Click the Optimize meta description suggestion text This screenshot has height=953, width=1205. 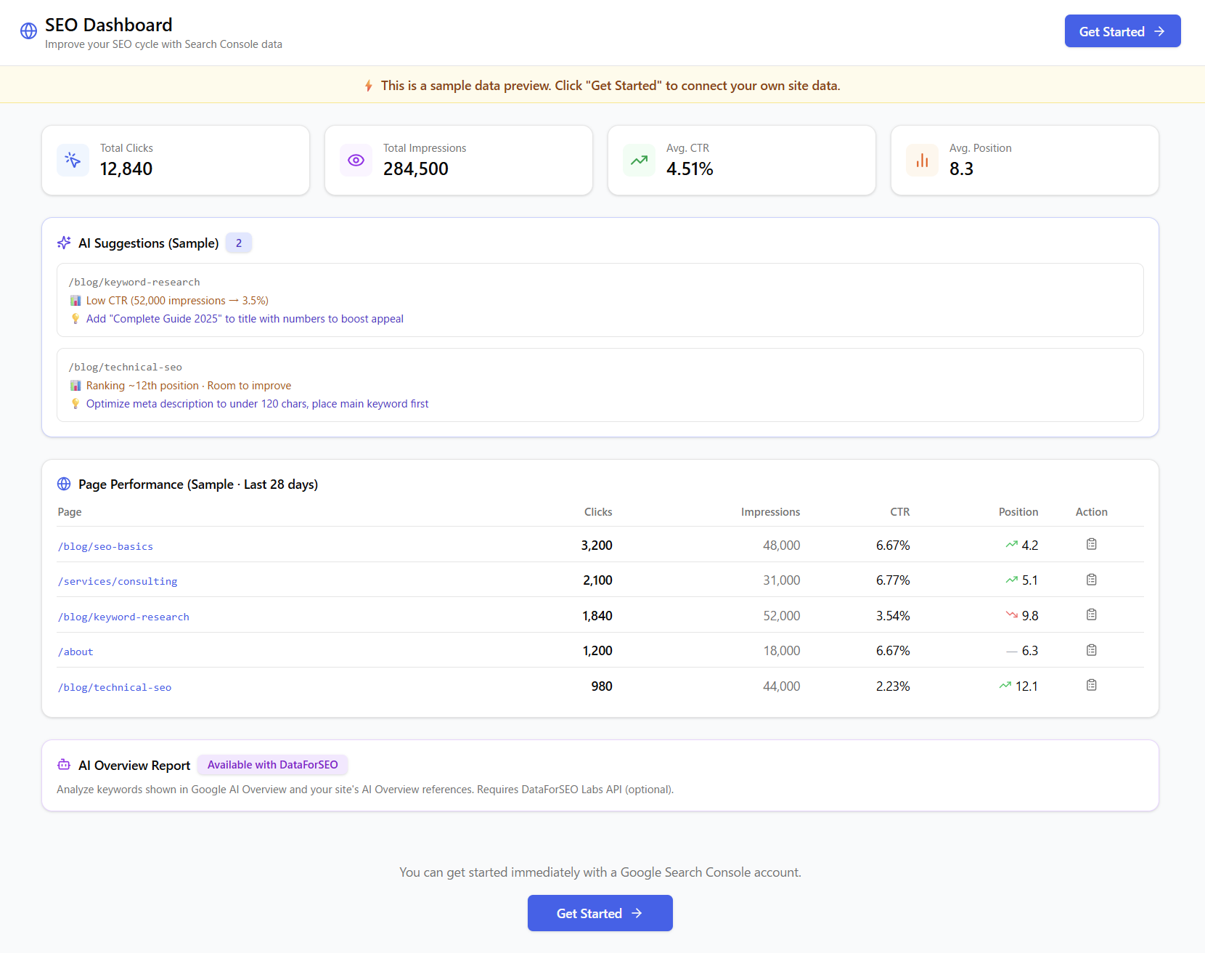[x=257, y=404]
